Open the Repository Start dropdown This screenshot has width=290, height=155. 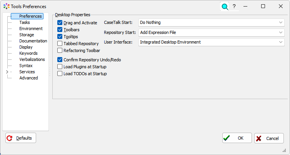211,32
